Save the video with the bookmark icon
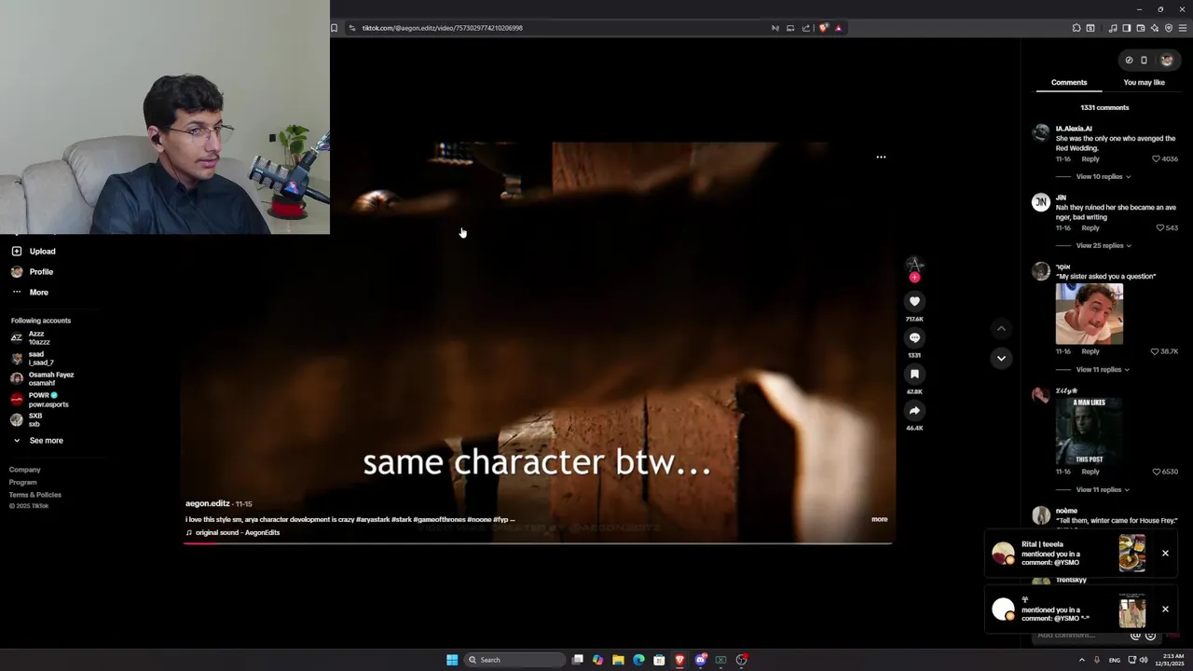The height and width of the screenshot is (671, 1193). tap(914, 374)
